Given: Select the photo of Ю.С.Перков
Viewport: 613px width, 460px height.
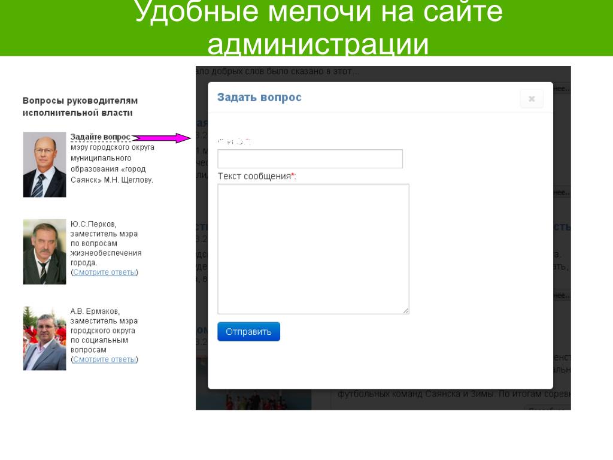Looking at the screenshot, I should tap(44, 252).
